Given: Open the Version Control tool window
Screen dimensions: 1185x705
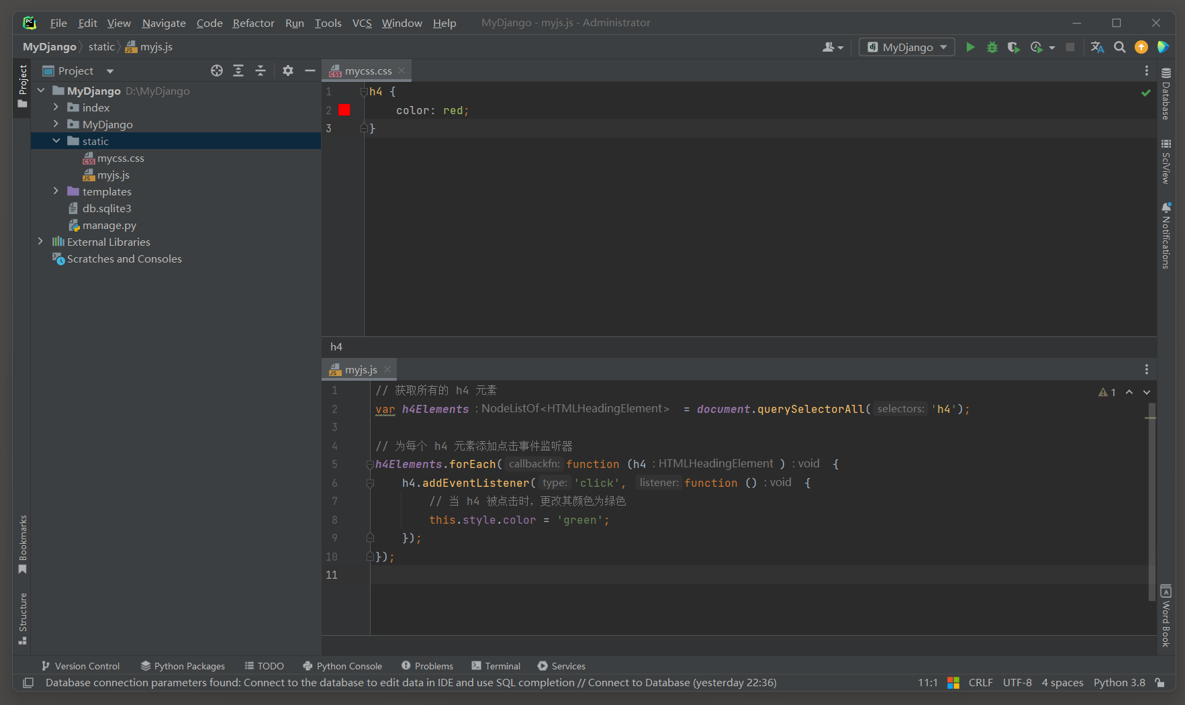Looking at the screenshot, I should 81,666.
